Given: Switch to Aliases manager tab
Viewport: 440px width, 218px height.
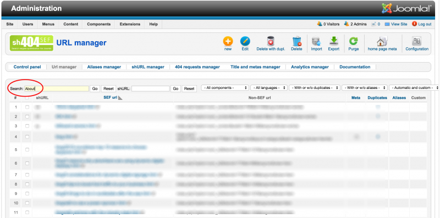Looking at the screenshot, I should 104,67.
